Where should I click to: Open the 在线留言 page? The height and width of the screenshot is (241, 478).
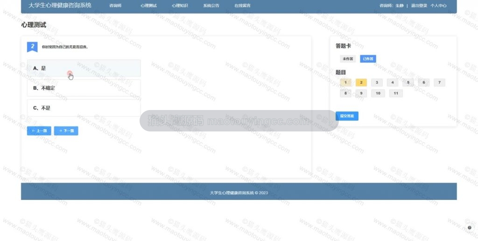point(242,6)
